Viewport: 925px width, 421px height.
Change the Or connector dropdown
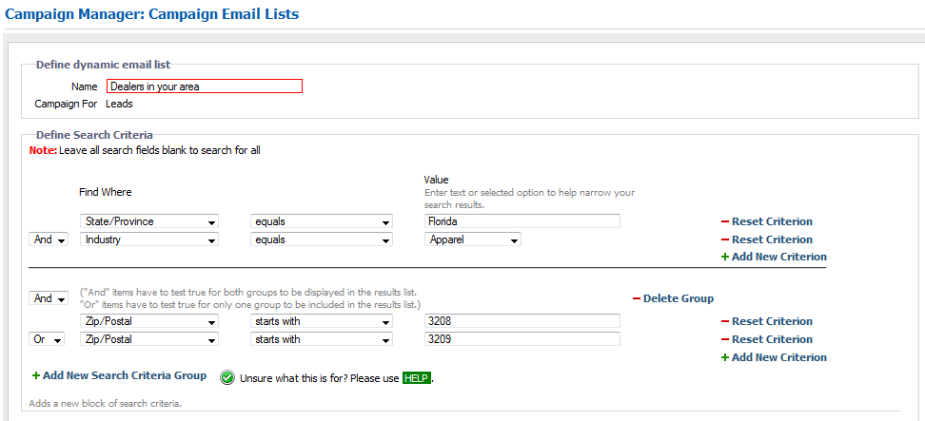[x=49, y=339]
